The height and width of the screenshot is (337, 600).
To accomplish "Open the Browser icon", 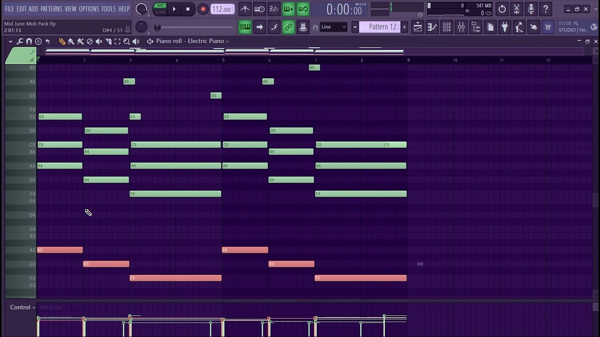I will click(476, 27).
